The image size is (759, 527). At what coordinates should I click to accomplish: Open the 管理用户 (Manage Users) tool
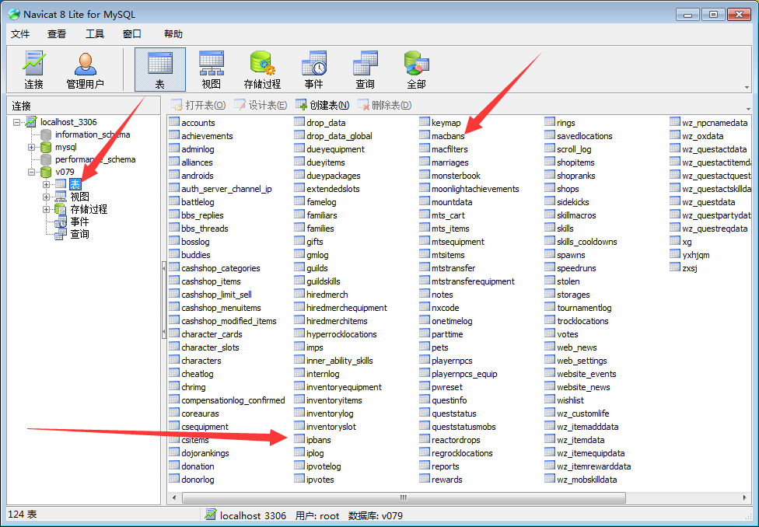click(x=85, y=69)
